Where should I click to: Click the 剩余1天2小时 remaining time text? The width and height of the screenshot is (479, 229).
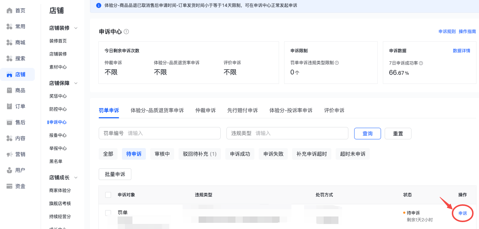tap(420, 220)
